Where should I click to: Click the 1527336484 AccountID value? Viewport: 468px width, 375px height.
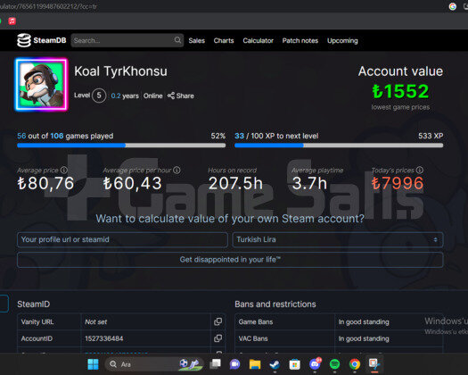104,338
